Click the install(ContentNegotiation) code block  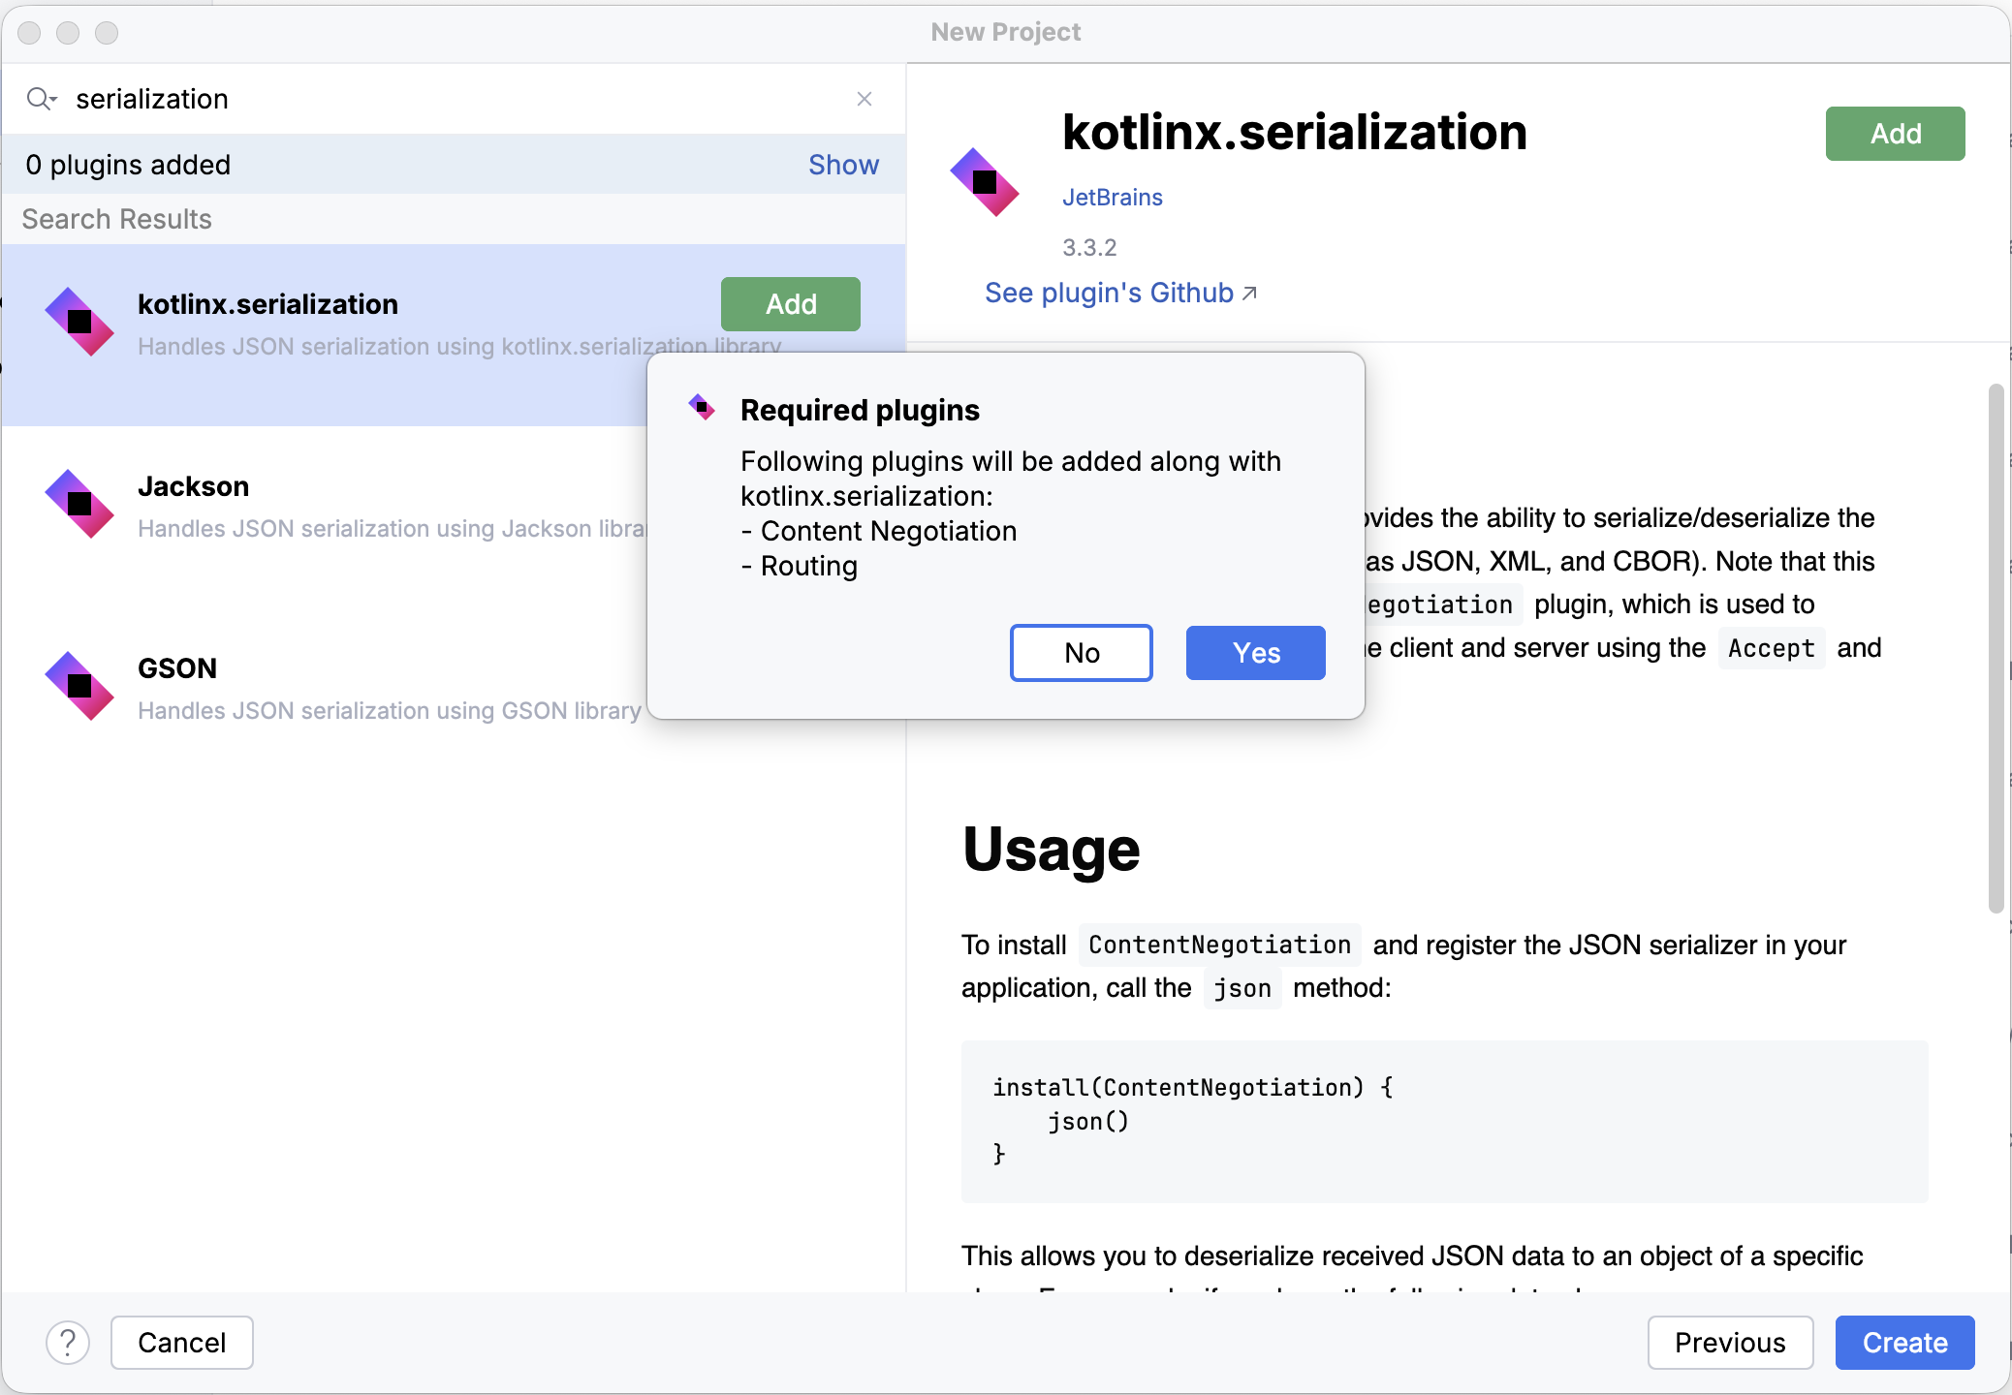[x=1444, y=1121]
